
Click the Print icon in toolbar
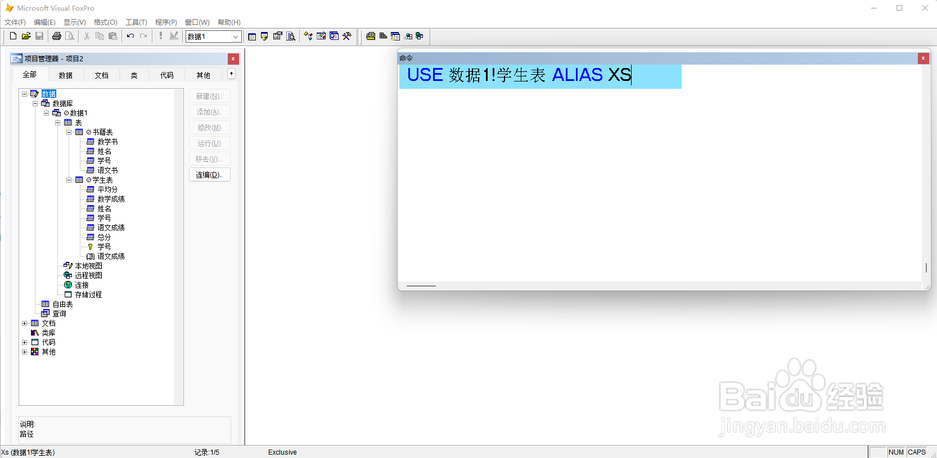pyautogui.click(x=57, y=36)
